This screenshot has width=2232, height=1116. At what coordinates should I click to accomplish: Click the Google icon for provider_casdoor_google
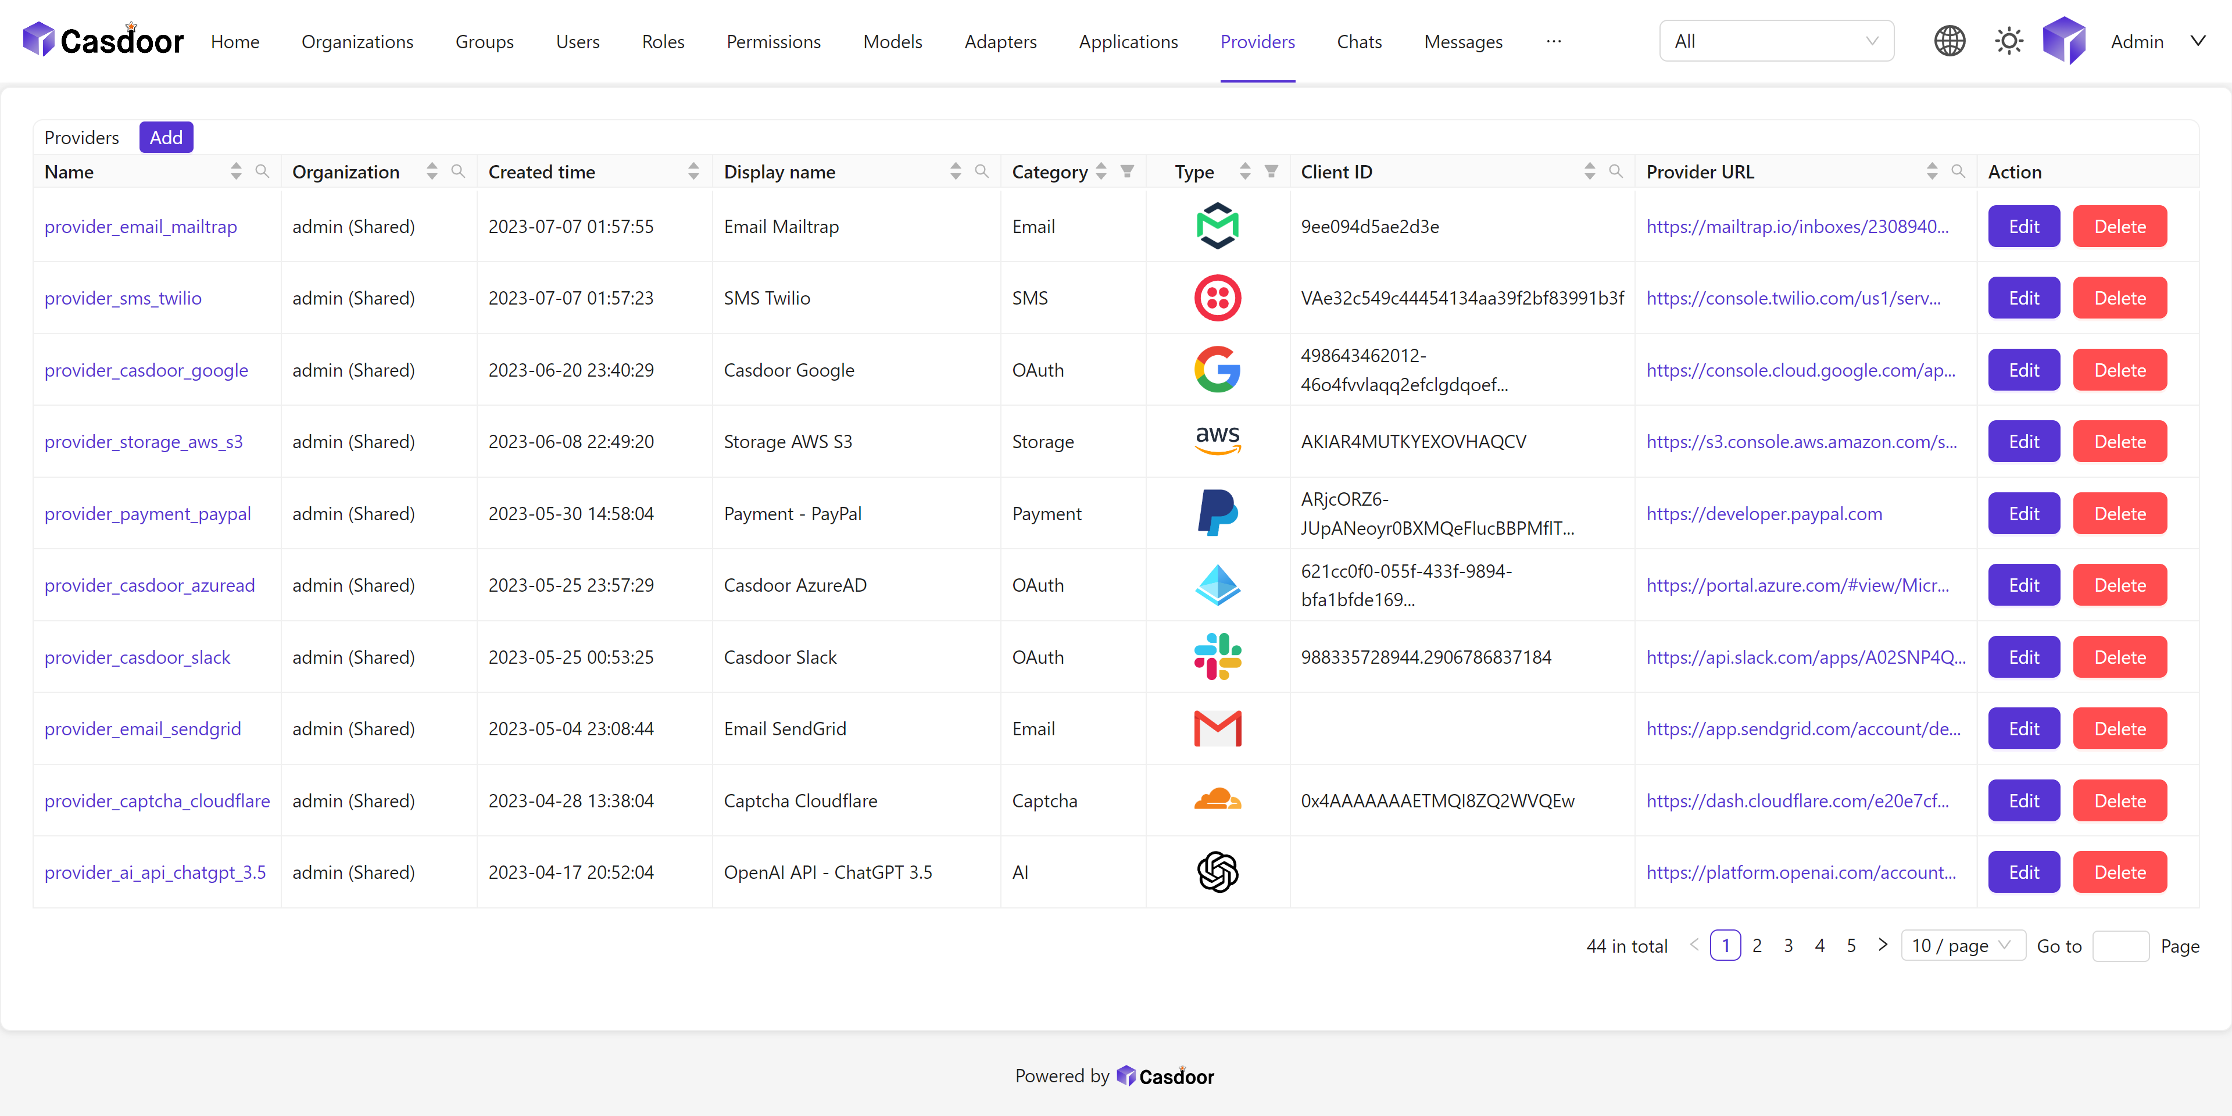pyautogui.click(x=1217, y=369)
